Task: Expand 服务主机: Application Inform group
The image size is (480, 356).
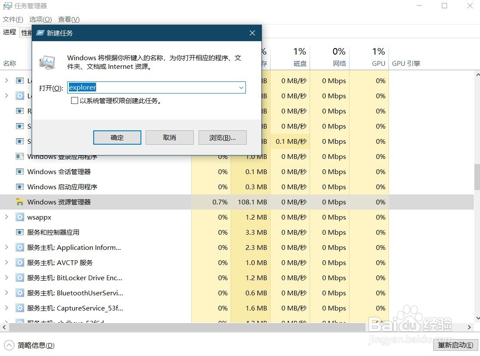Action: [7, 247]
